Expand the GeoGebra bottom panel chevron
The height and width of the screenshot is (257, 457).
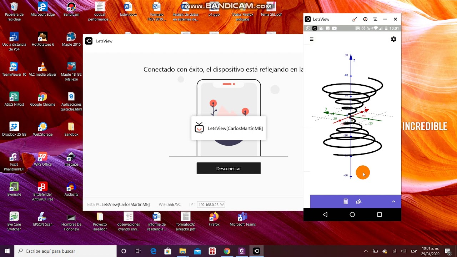[x=393, y=202]
